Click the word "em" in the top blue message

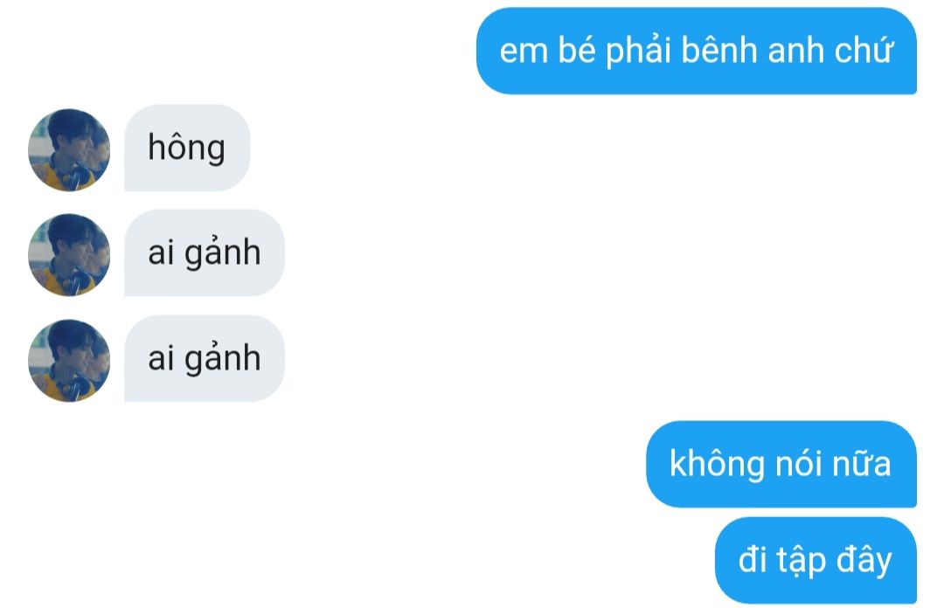point(524,52)
